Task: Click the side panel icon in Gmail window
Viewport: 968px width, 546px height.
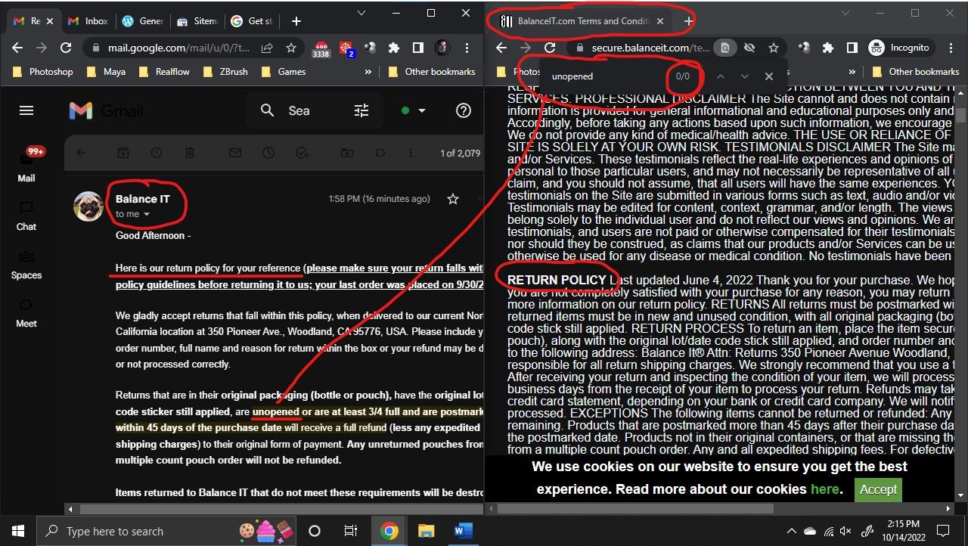Action: (417, 48)
